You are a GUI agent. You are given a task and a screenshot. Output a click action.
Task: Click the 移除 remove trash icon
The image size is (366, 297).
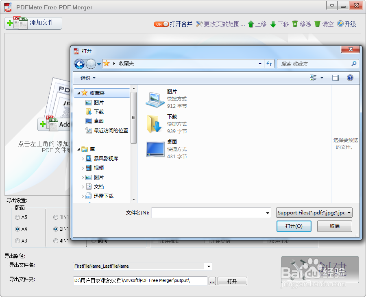click(295, 24)
